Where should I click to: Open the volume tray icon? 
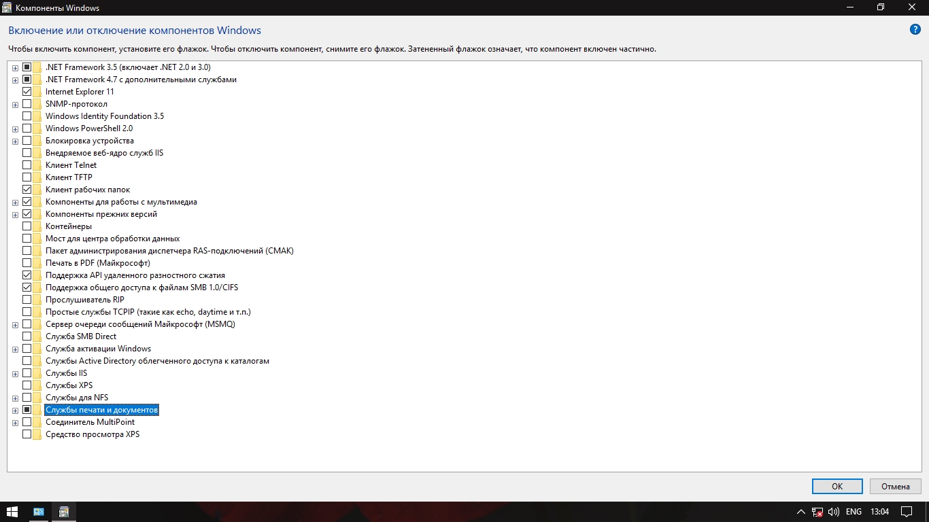(x=834, y=511)
